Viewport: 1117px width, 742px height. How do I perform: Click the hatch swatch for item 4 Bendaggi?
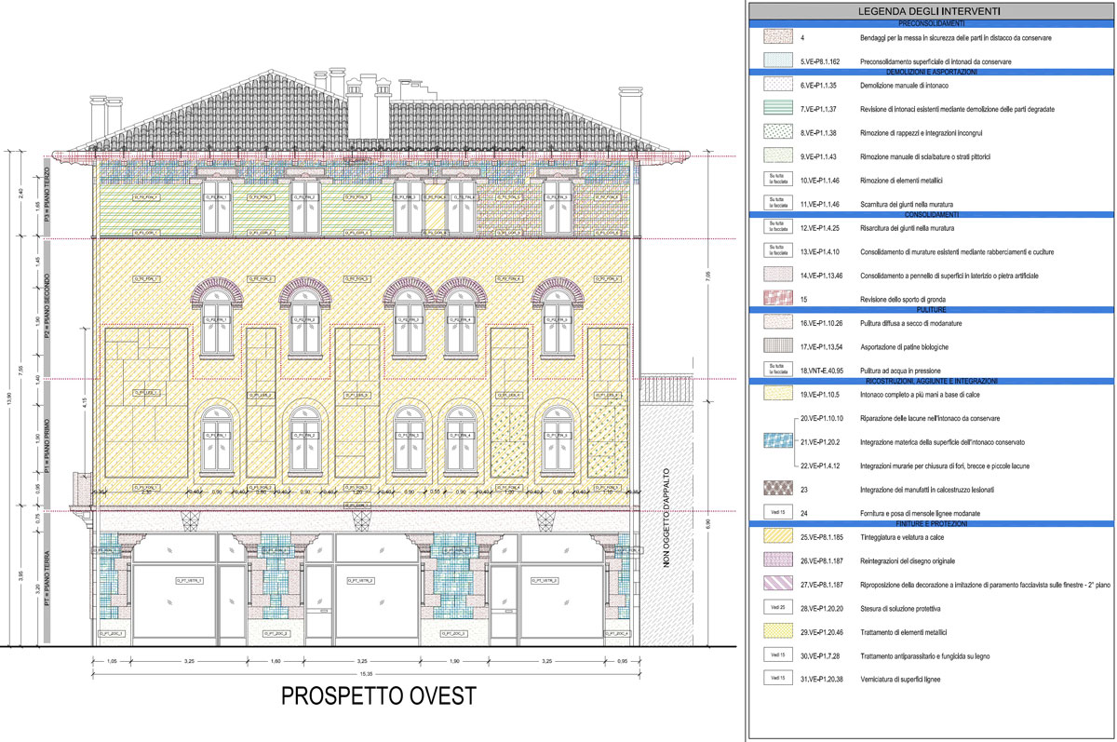[x=775, y=38]
